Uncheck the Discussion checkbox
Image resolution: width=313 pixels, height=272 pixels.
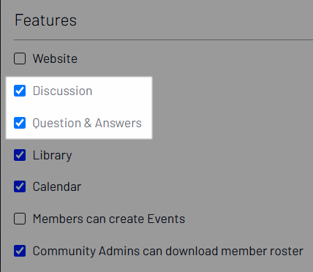[x=20, y=91]
